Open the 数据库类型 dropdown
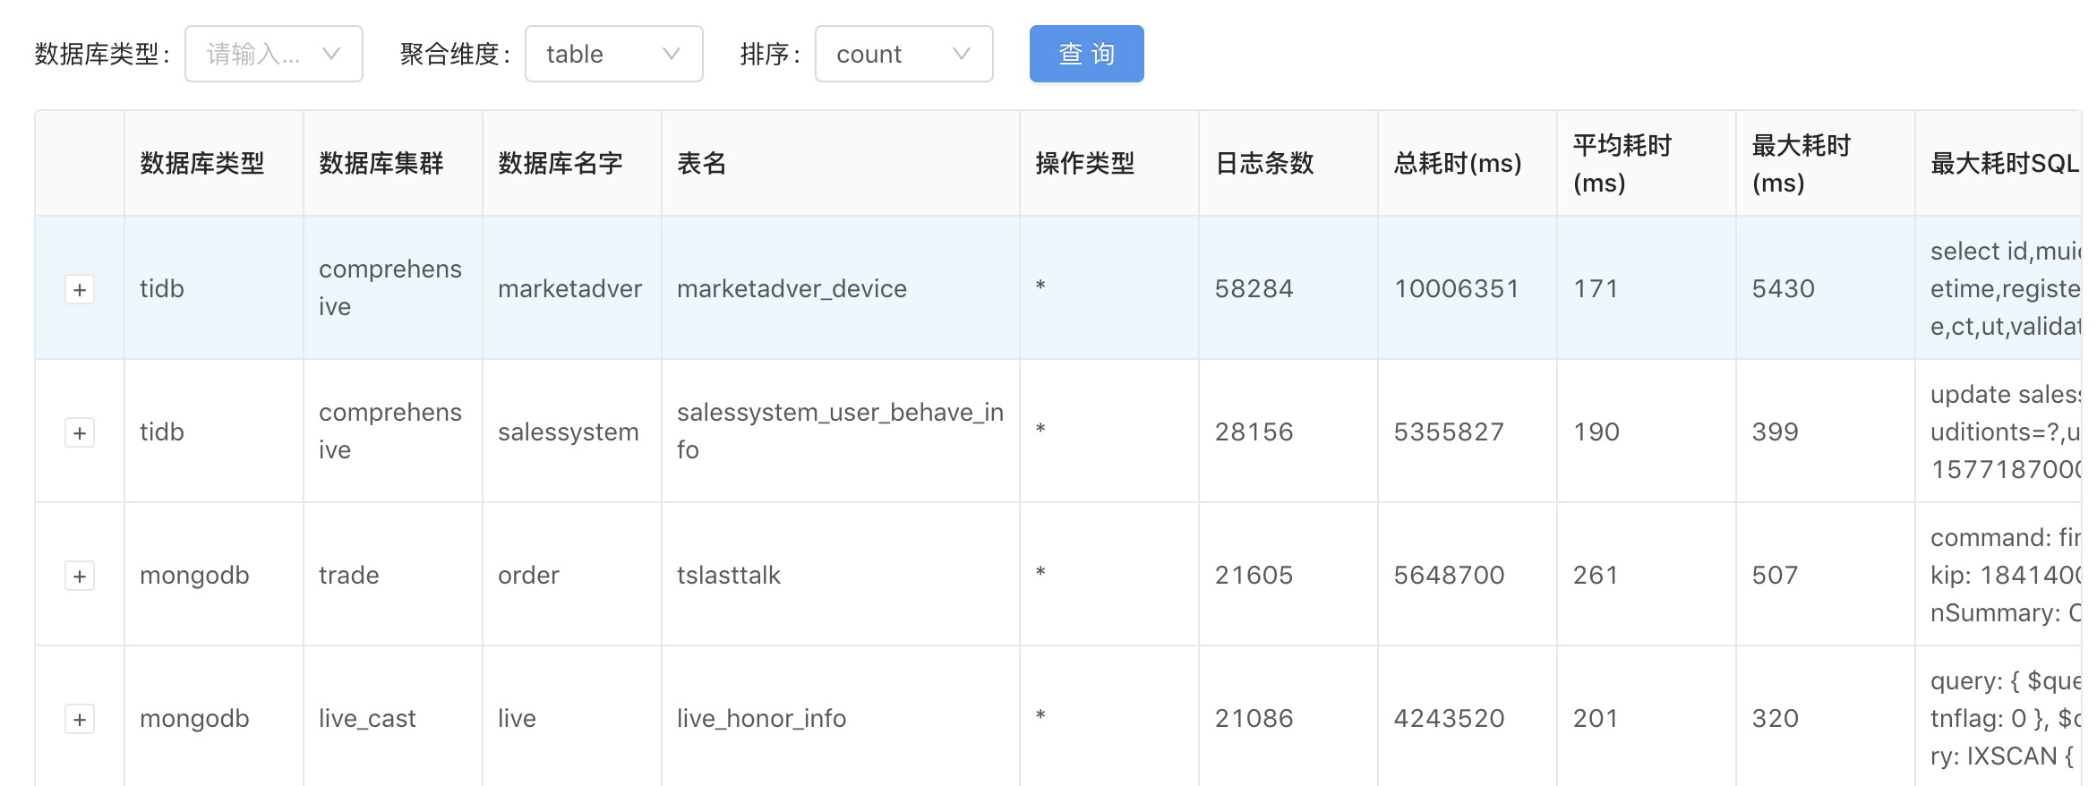 [273, 54]
